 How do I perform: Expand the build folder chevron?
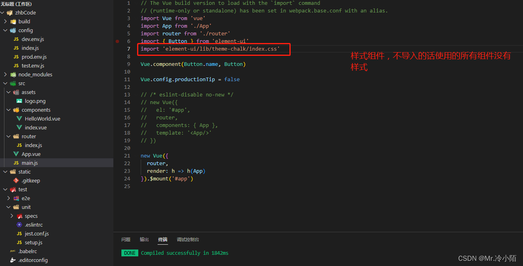click(6, 21)
